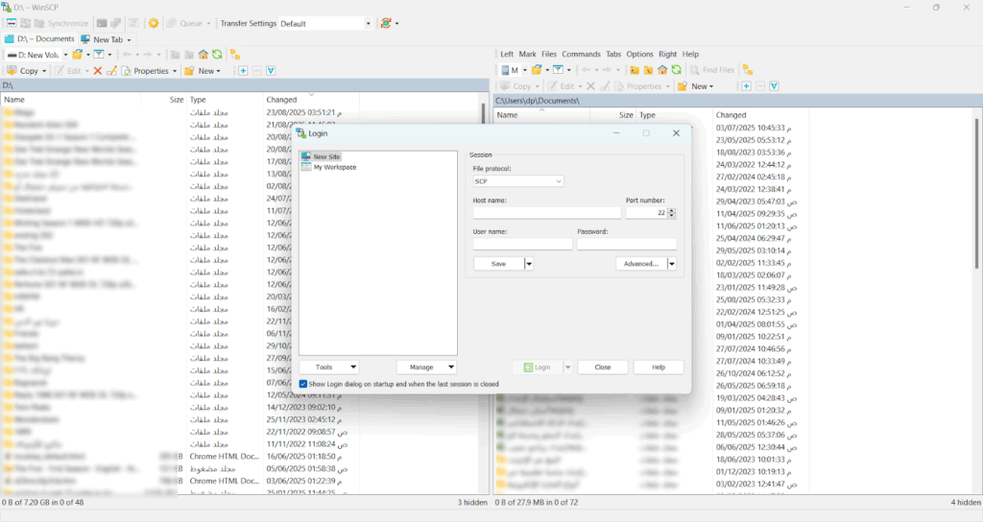Refresh the left panel with the green arrows icon
This screenshot has width=983, height=522.
(x=218, y=55)
